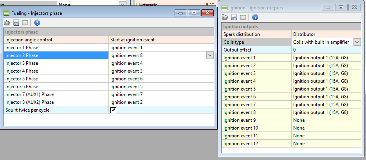Image resolution: width=366 pixels, height=160 pixels.
Task: Open Help in Injectors phase window
Action: 38,23
